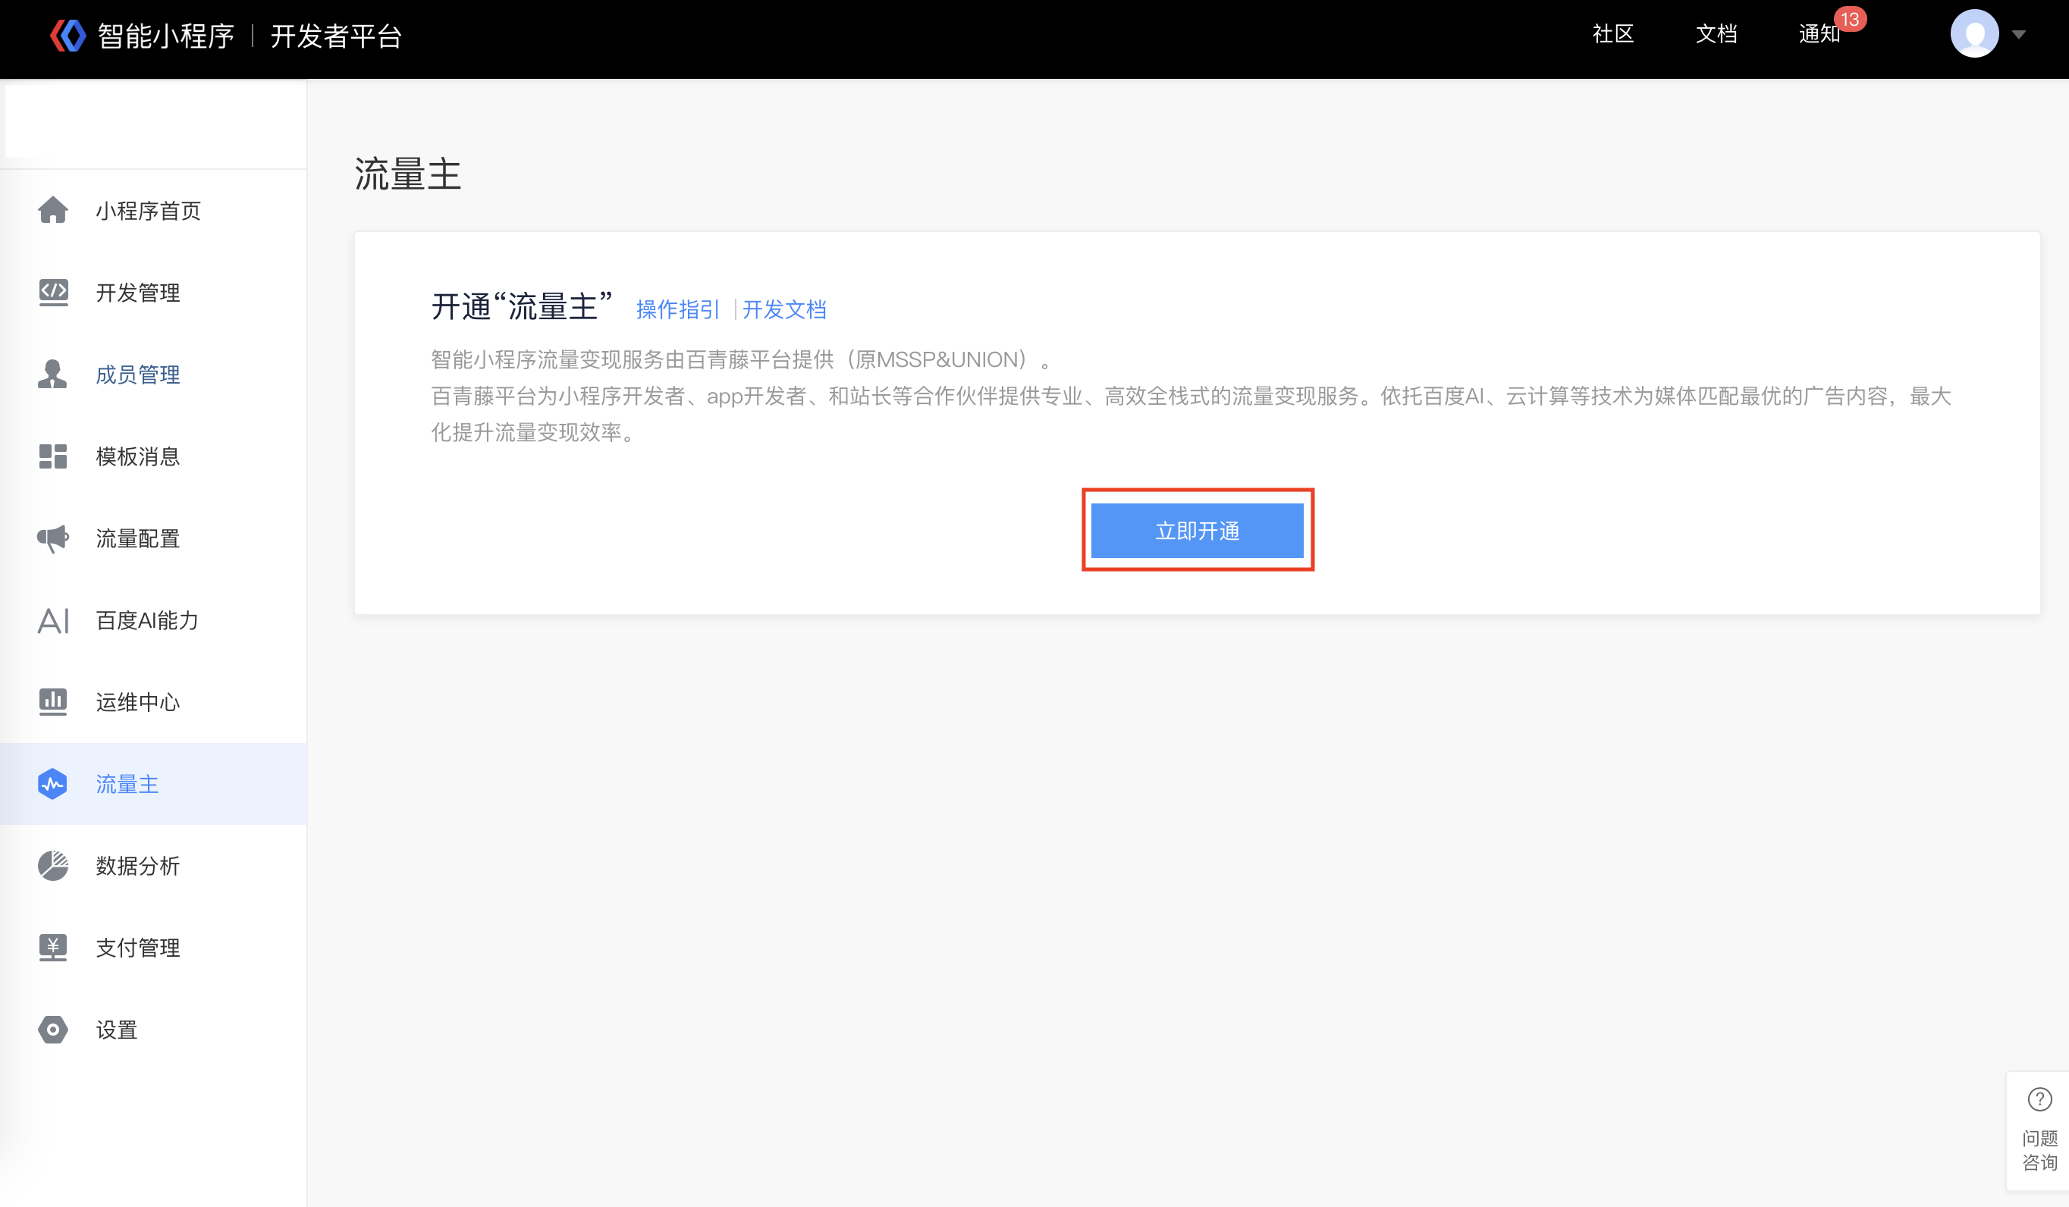Click the question mark help icon
Image resolution: width=2069 pixels, height=1207 pixels.
[2039, 1099]
